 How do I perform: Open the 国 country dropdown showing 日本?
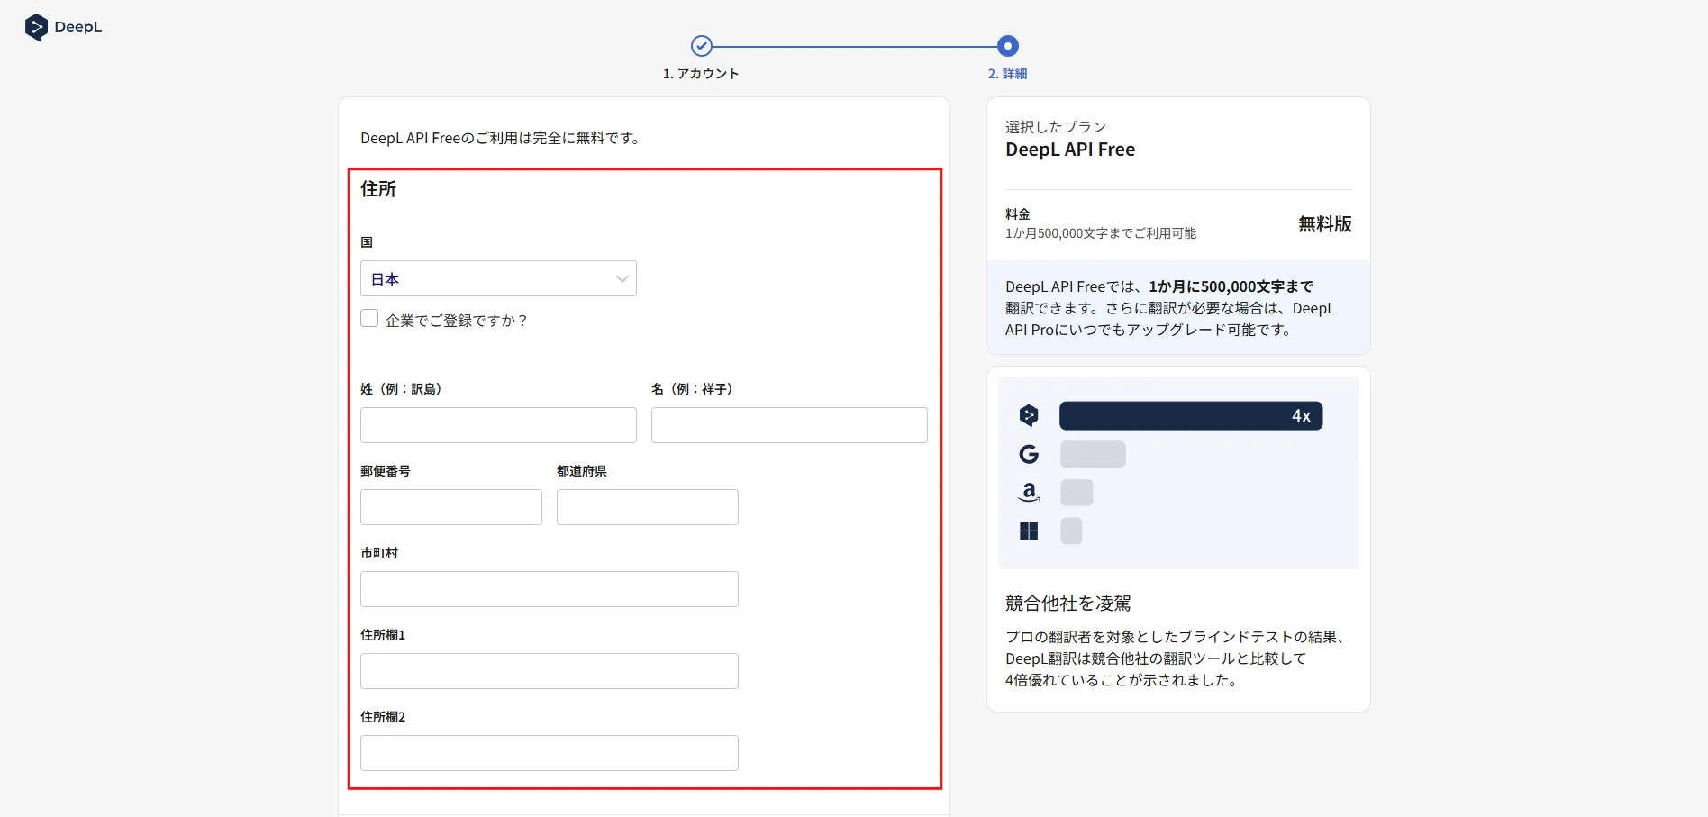[x=498, y=278]
